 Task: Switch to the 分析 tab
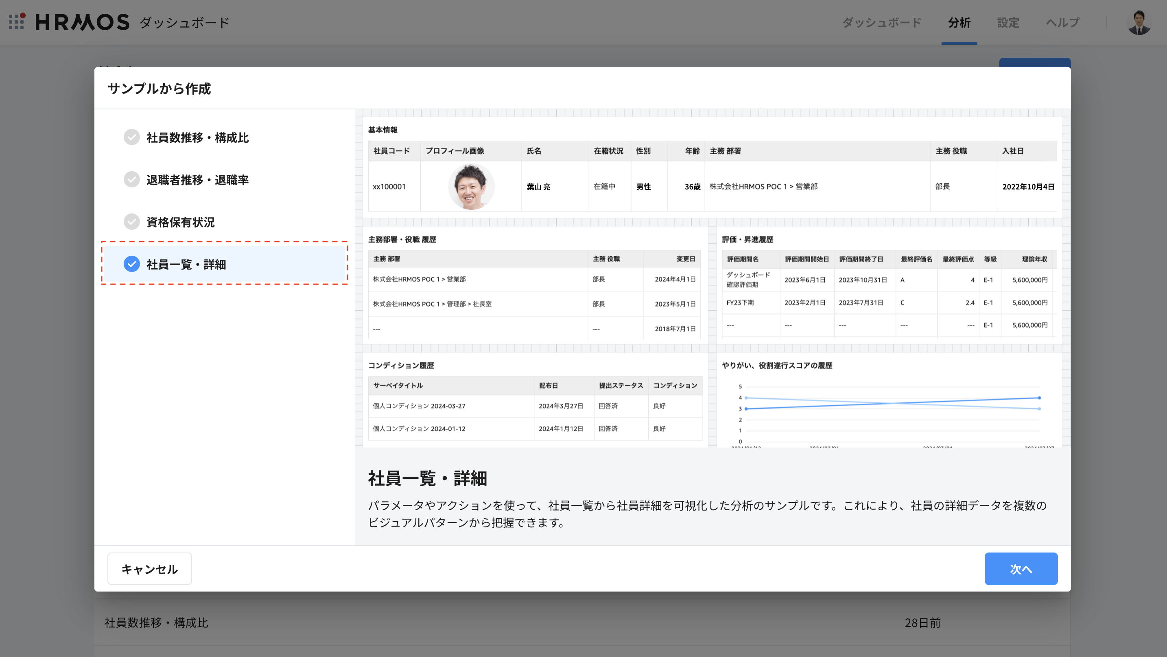tap(959, 22)
